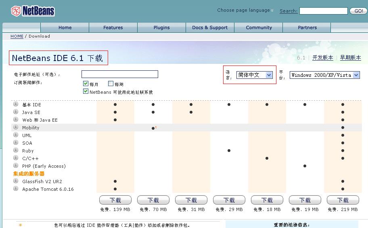Enable the 每周 newsletter checkbox
The image size is (368, 228).
coord(111,83)
